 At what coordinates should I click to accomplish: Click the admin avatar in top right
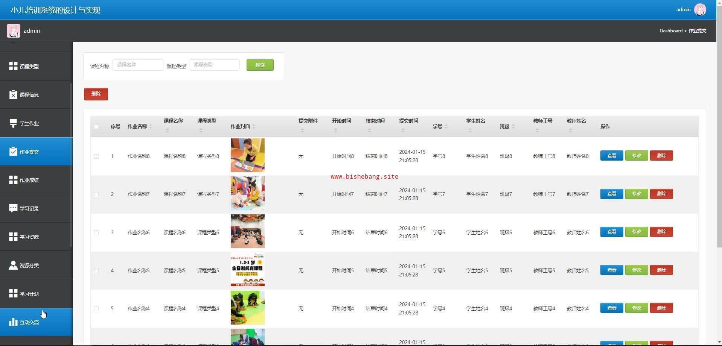(x=700, y=10)
